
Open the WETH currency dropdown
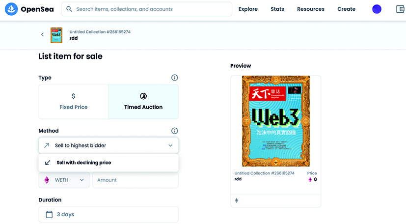click(x=64, y=180)
